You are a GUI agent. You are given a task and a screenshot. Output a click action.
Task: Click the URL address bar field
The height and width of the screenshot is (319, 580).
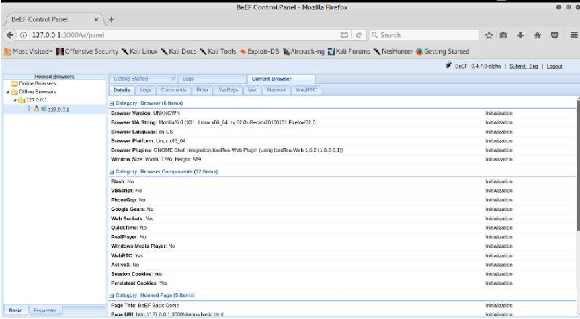coord(183,35)
